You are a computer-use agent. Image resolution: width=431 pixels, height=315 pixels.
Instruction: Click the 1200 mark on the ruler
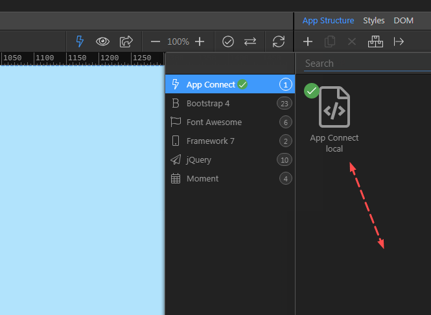click(109, 58)
